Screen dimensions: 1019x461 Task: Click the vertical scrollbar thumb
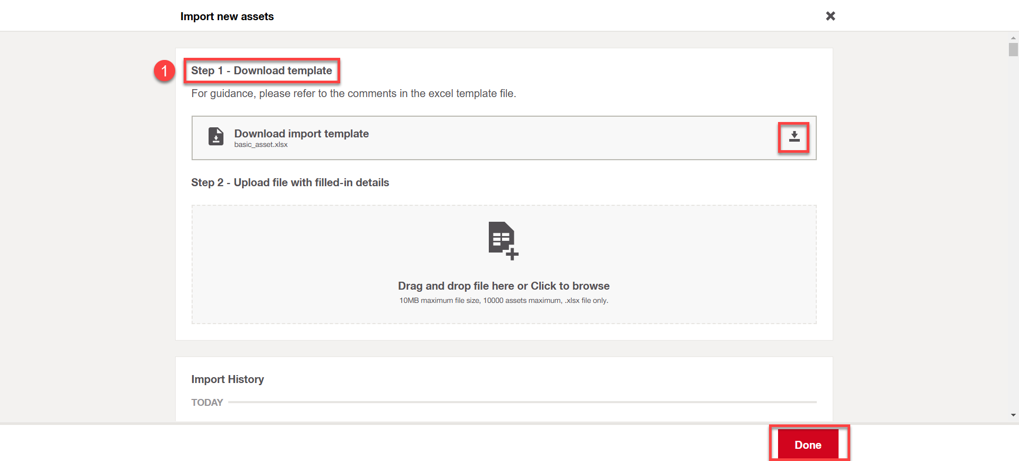pyautogui.click(x=1013, y=49)
